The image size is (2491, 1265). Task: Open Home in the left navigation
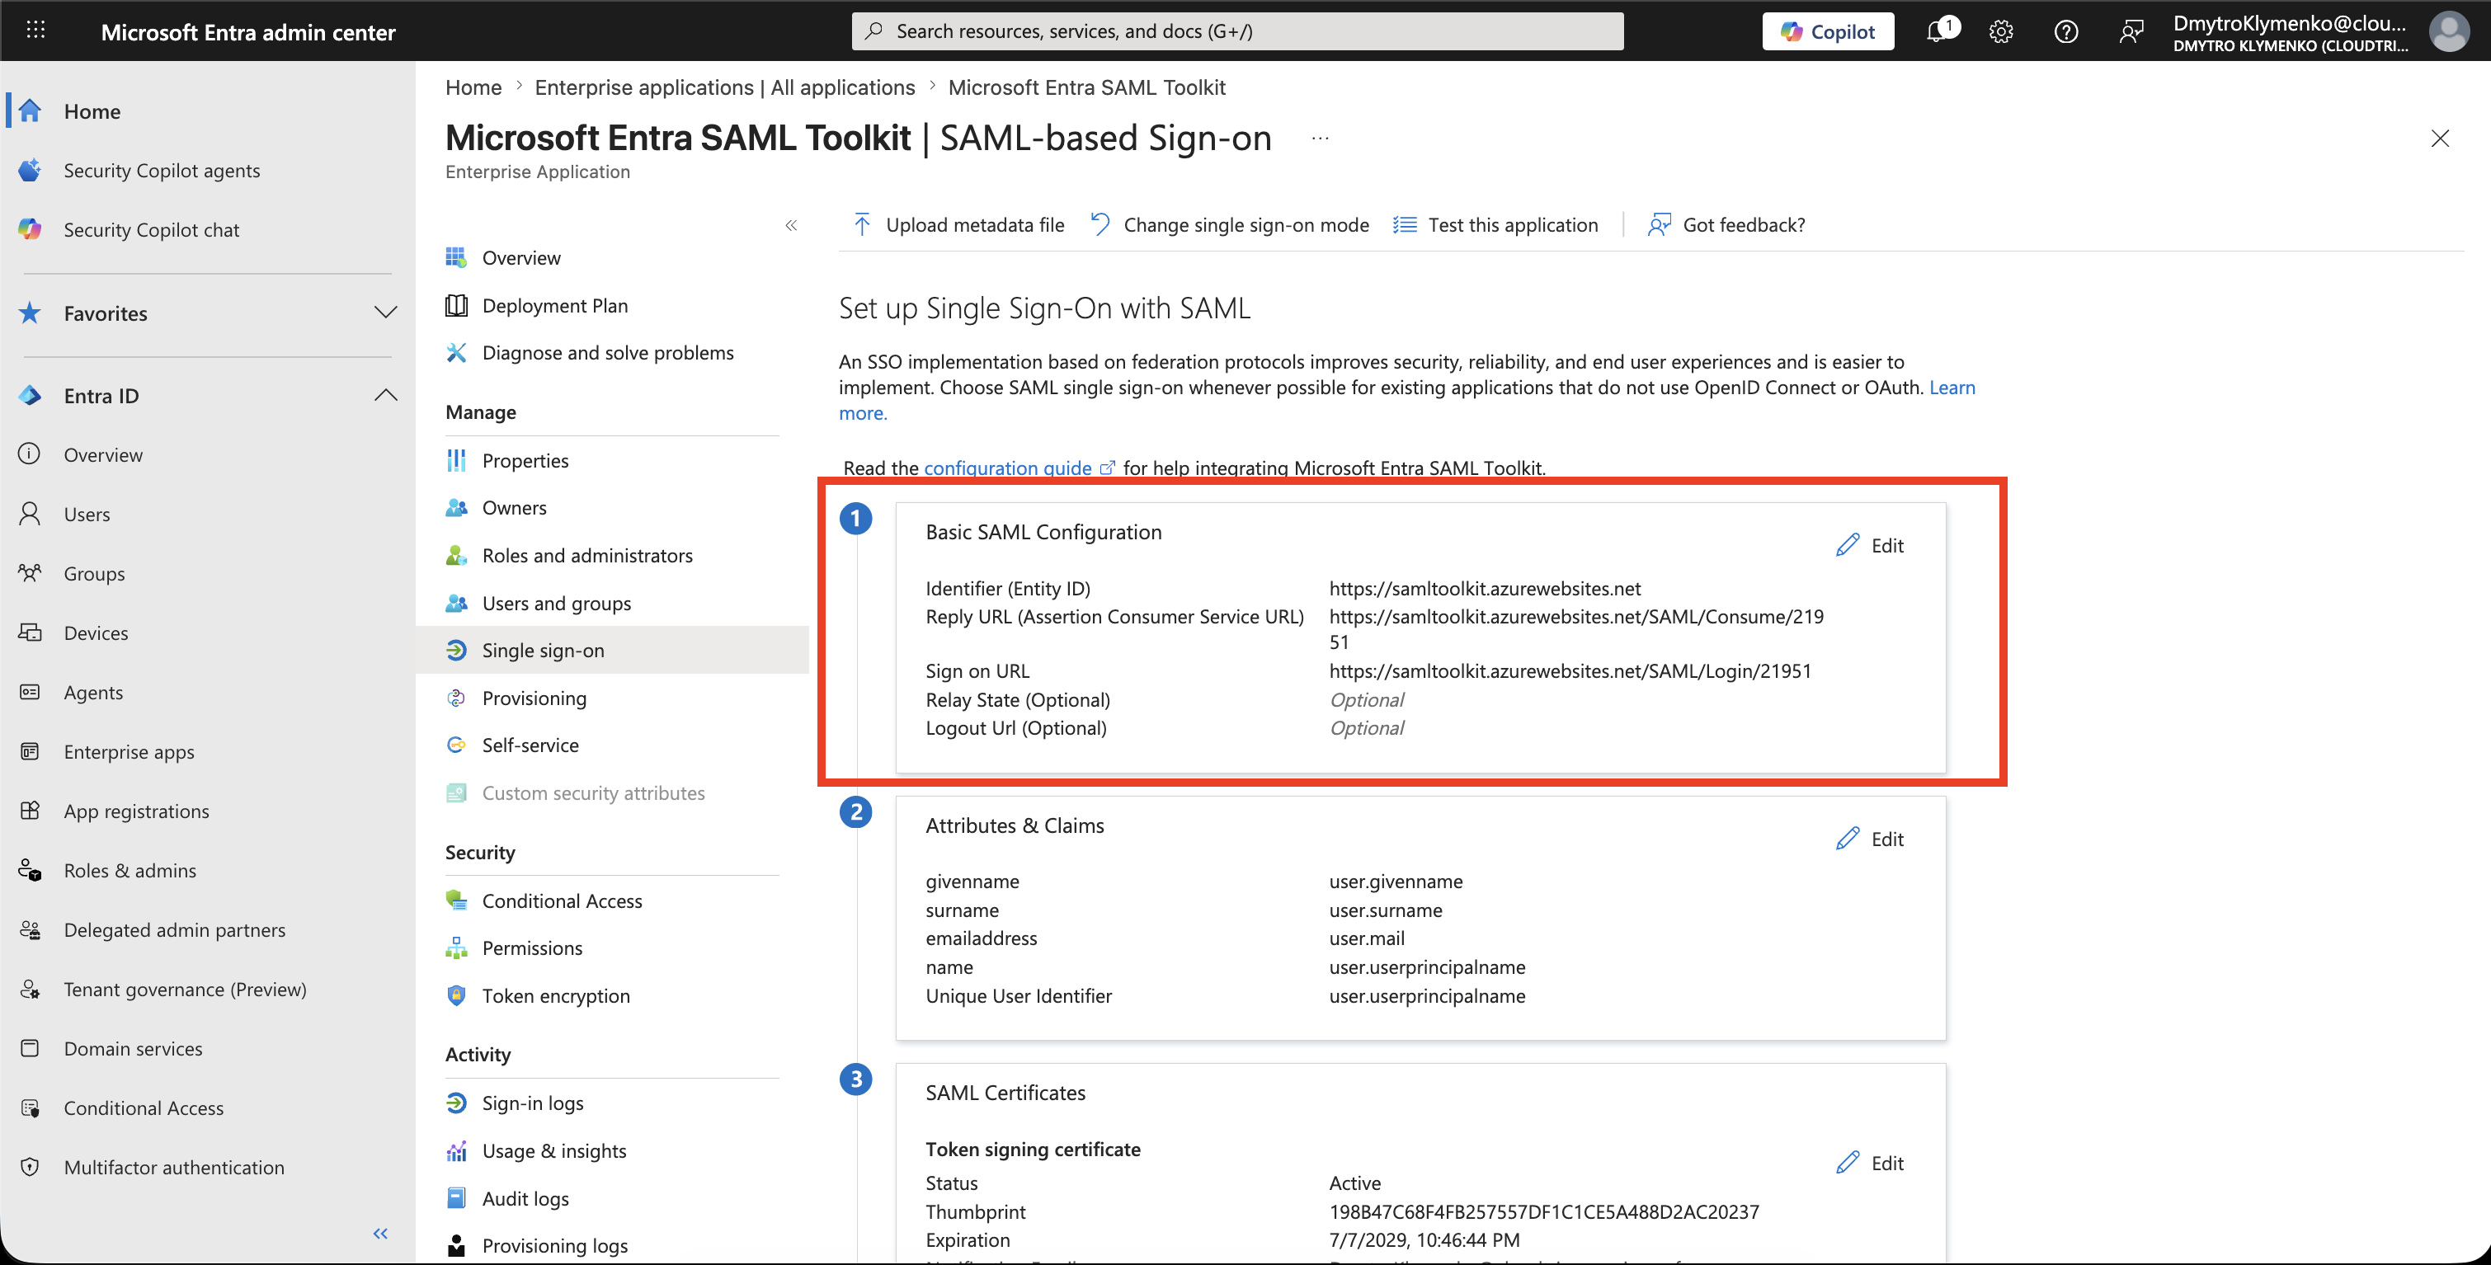tap(92, 111)
